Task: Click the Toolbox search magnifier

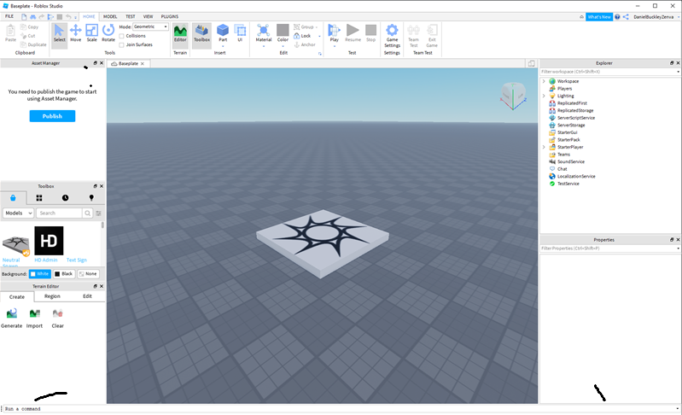Action: pyautogui.click(x=87, y=213)
